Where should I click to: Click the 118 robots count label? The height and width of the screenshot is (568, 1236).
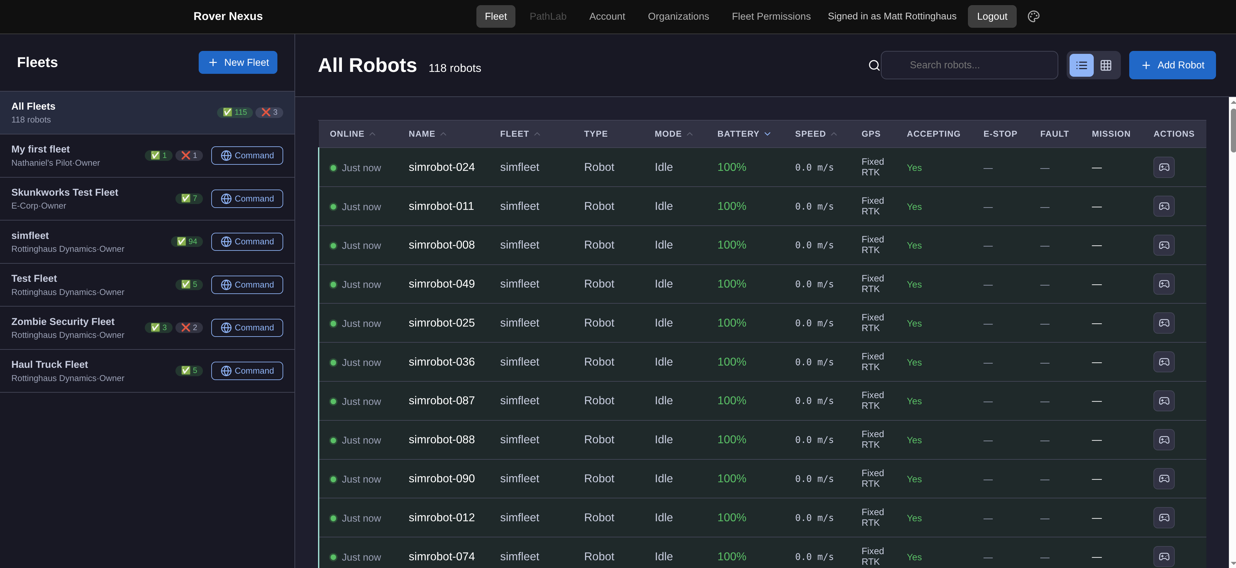click(454, 68)
